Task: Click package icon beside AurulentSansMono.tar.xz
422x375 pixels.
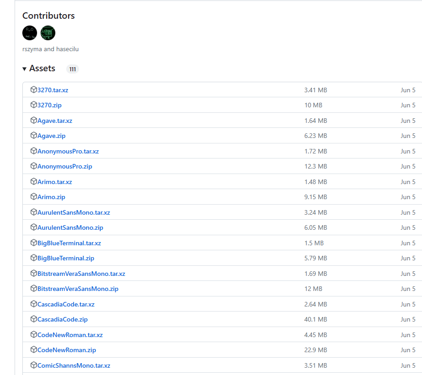Action: (x=34, y=212)
